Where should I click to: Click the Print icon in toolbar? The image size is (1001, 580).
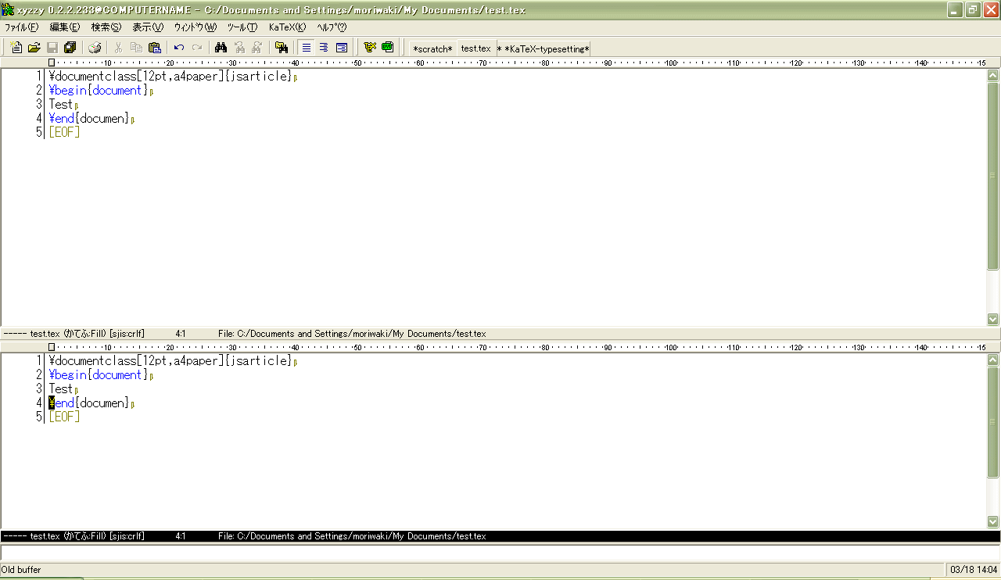point(95,48)
